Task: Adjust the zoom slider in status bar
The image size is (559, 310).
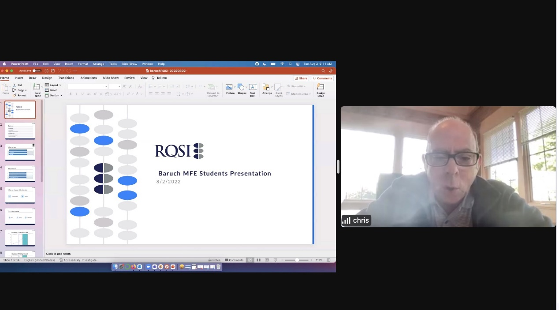Action: pyautogui.click(x=297, y=260)
